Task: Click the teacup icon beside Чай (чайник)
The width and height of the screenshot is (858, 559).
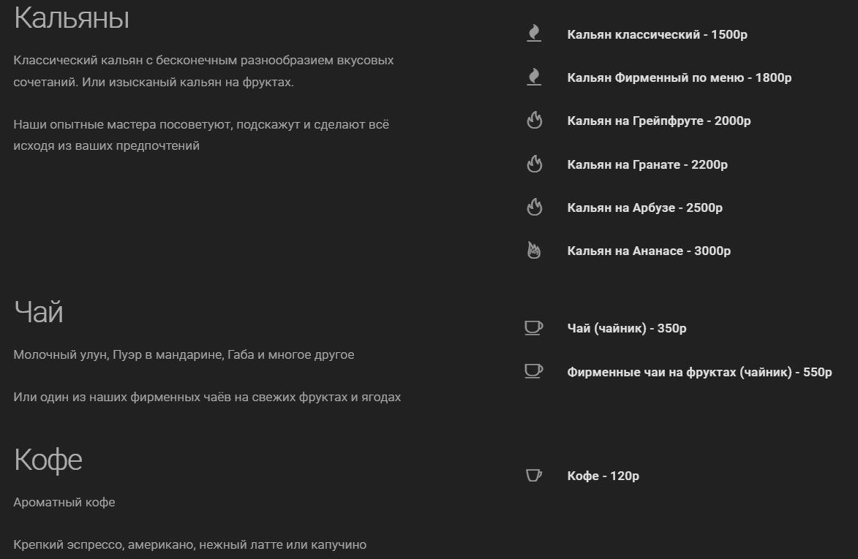Action: (533, 327)
